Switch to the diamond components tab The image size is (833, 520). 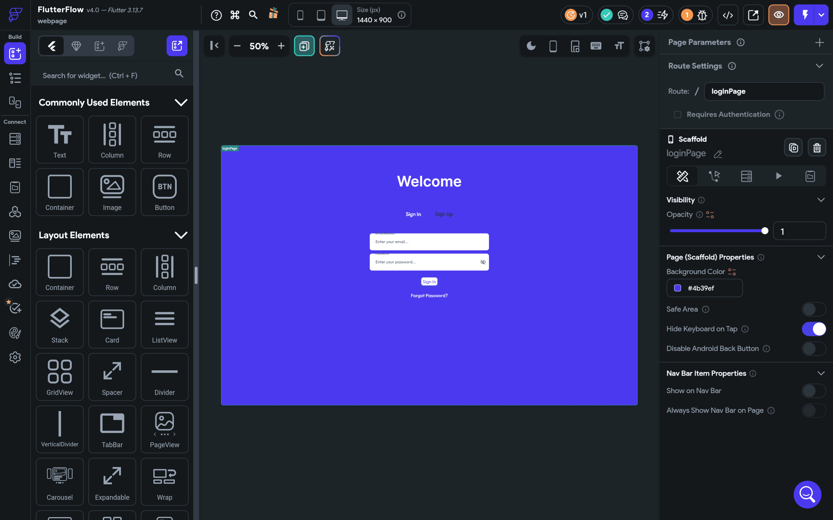pos(76,46)
